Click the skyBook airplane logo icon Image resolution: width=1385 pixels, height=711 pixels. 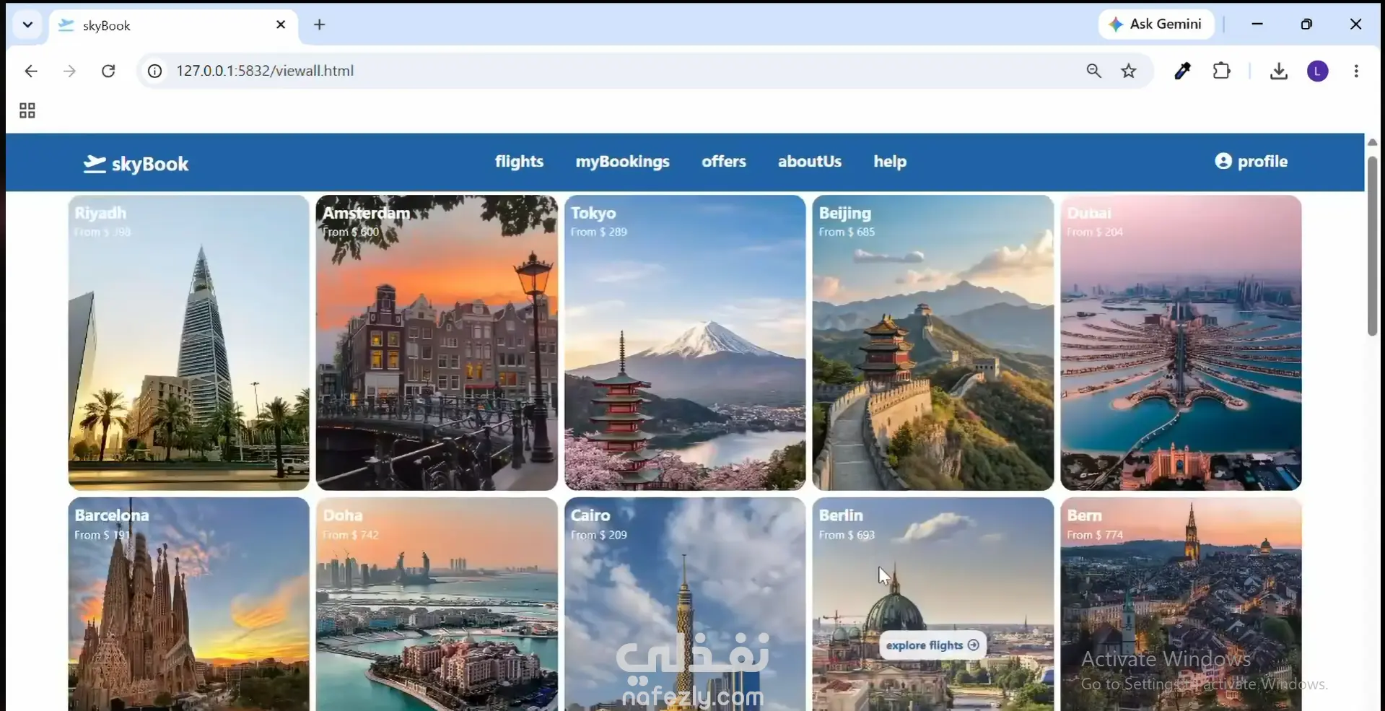pyautogui.click(x=95, y=164)
